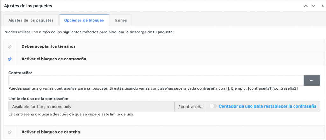Click the Contraseña text field
The width and height of the screenshot is (326, 140).
pos(156,80)
